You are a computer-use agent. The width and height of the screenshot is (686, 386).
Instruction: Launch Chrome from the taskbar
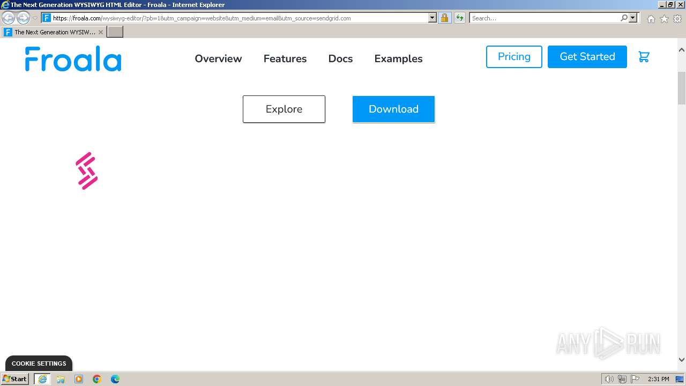(x=97, y=379)
